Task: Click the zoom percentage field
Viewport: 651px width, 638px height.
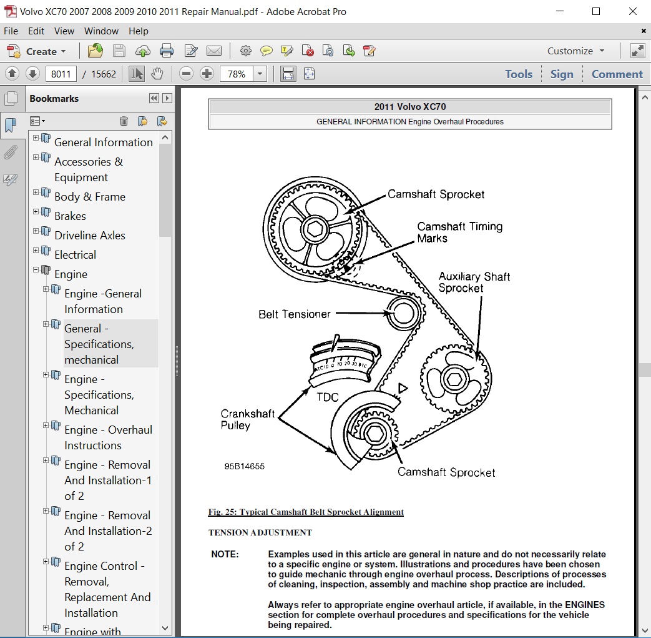Action: click(x=237, y=74)
